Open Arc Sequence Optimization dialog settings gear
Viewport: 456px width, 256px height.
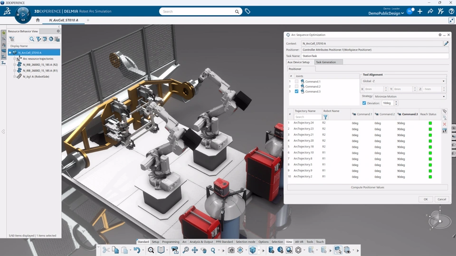[440, 35]
